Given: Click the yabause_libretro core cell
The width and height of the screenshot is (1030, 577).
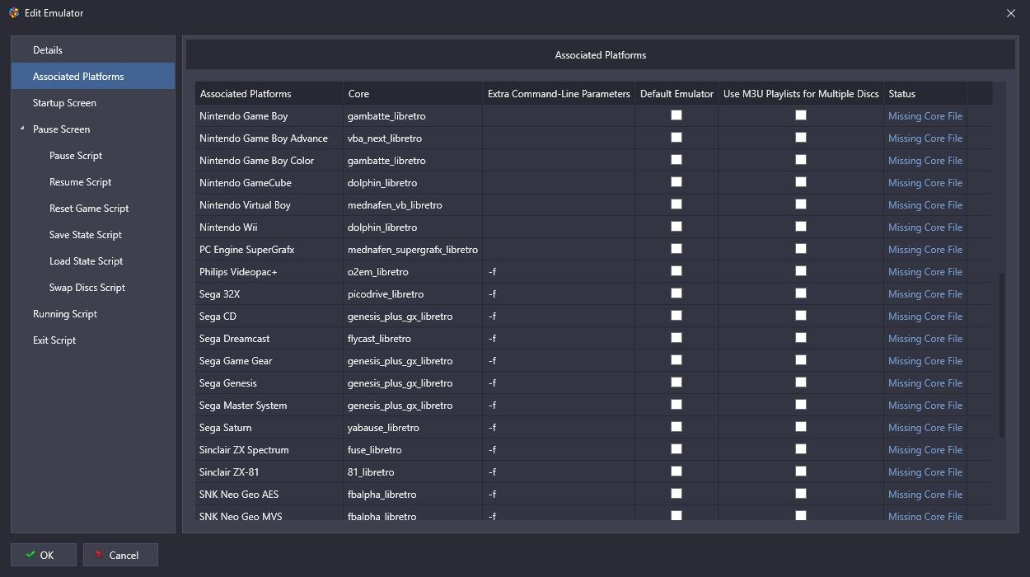Looking at the screenshot, I should pyautogui.click(x=413, y=428).
